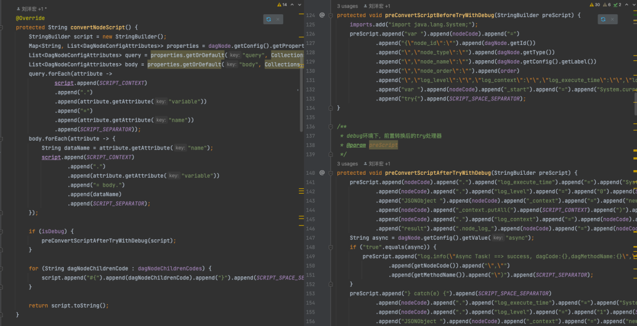
Task: Click 'return script.toString();' statement
Action: pos(69,305)
